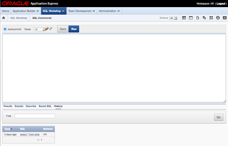Open the SQL Scripts page icon
The width and height of the screenshot is (228, 146).
[197, 18]
